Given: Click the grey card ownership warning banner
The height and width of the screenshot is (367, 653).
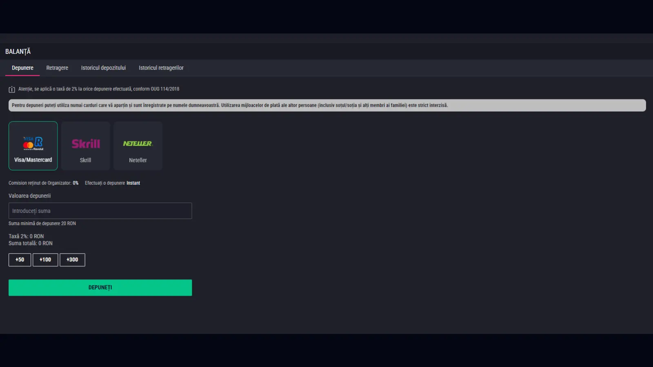Looking at the screenshot, I should tap(327, 105).
